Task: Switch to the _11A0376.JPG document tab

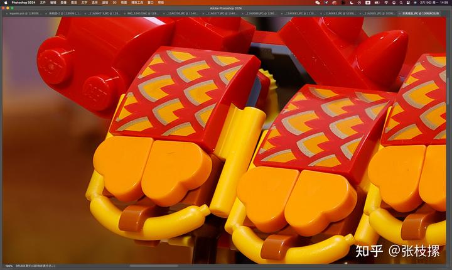Action: tap(183, 14)
